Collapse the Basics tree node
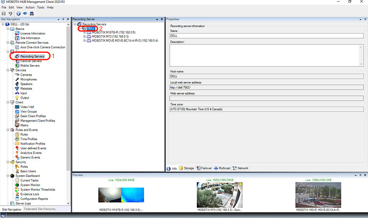Viewport: 368px width, 218px height. coord(8,29)
